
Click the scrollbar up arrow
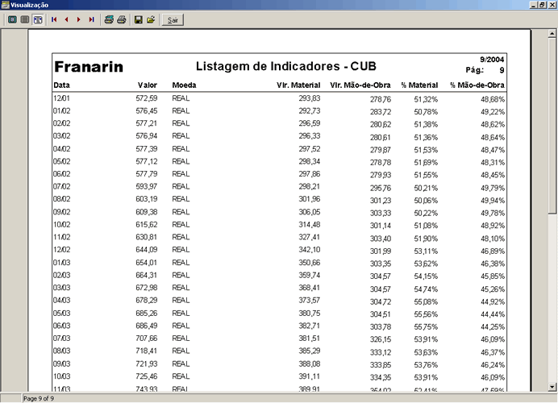[552, 33]
